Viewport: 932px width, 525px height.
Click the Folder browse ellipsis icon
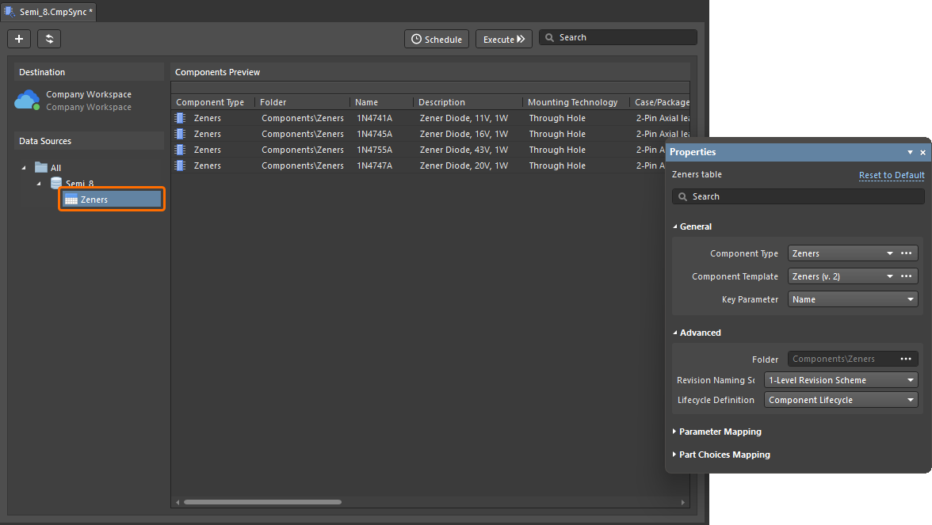(906, 359)
